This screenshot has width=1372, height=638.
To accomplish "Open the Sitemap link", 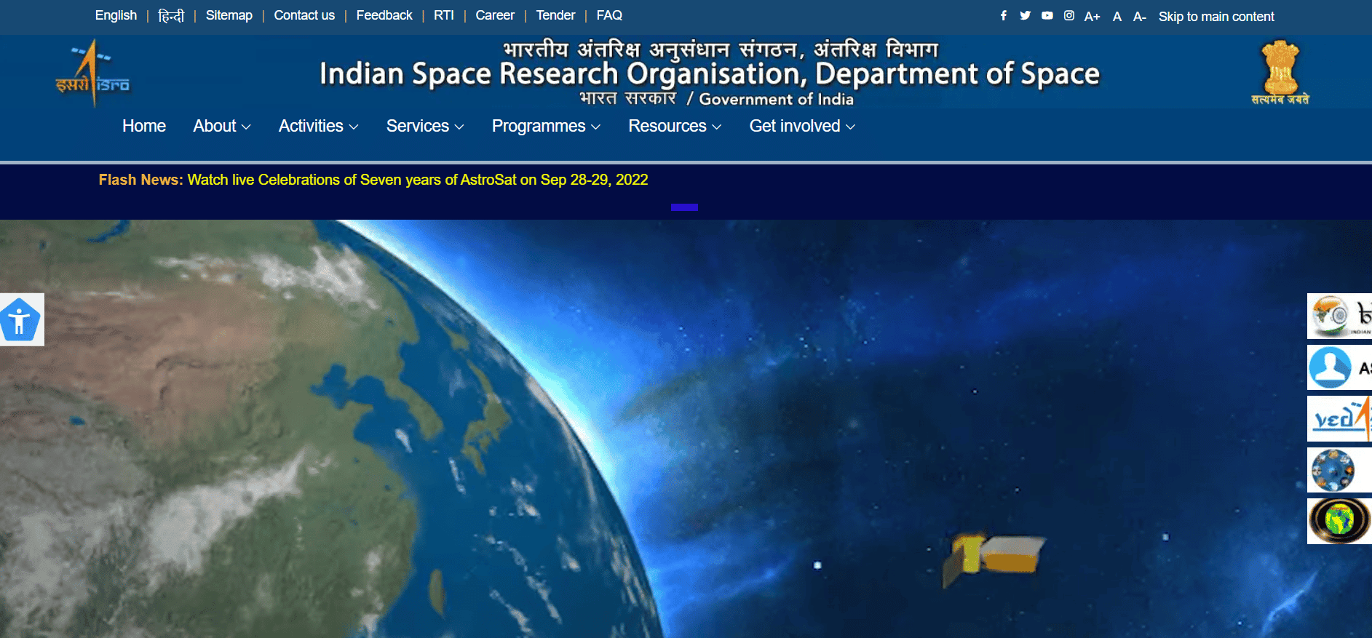I will click(229, 15).
